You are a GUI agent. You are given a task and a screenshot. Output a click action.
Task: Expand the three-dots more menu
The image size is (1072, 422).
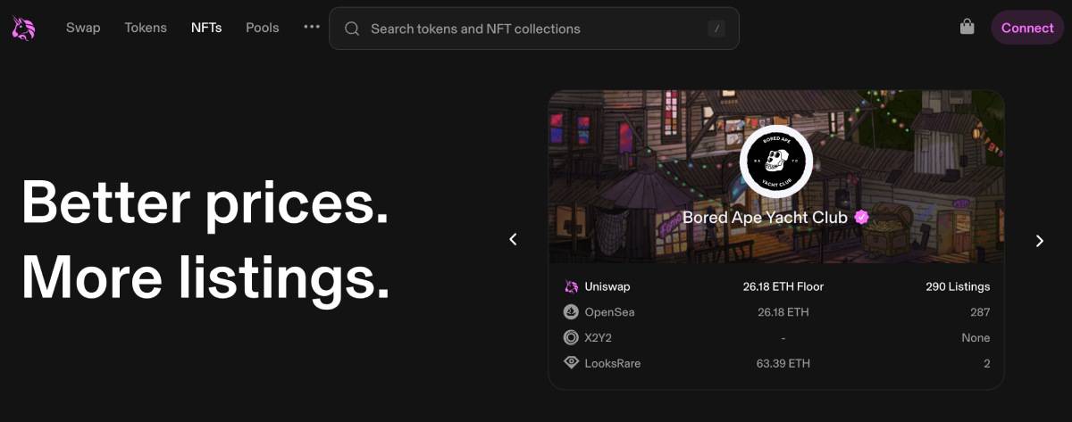(311, 28)
